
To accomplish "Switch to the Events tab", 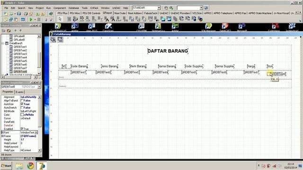I will click(x=19, y=92).
